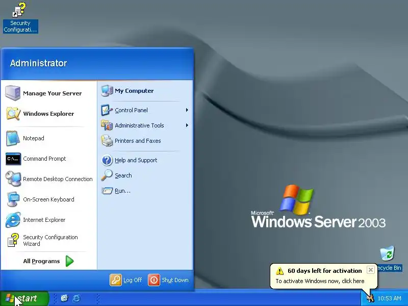
Task: Open Printers and Faxes label
Action: [138, 141]
